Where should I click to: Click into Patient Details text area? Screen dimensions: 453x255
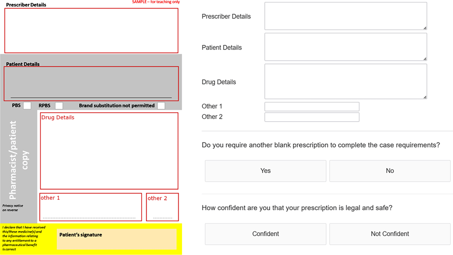click(345, 47)
